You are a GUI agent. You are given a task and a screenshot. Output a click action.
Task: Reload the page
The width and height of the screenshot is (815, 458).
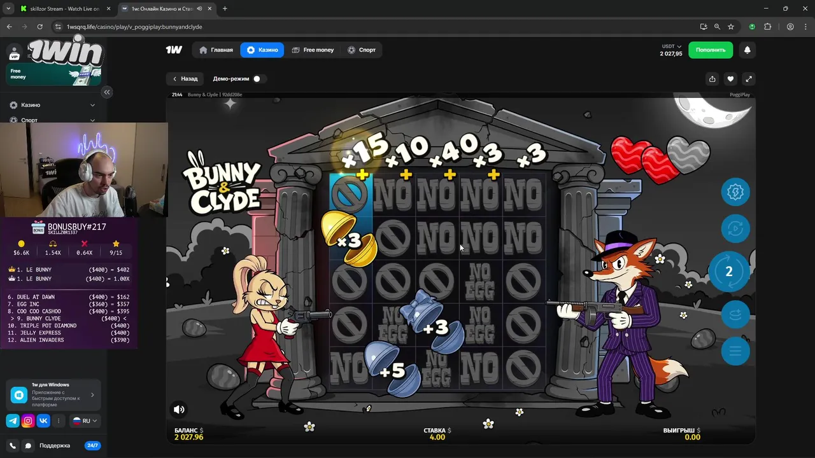(x=39, y=27)
